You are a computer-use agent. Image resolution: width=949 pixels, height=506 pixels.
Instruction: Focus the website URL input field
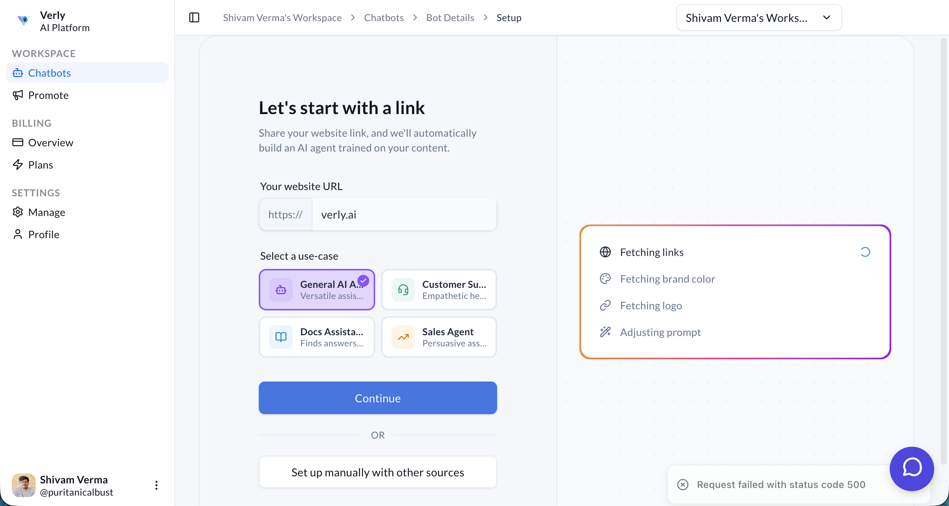pos(404,214)
